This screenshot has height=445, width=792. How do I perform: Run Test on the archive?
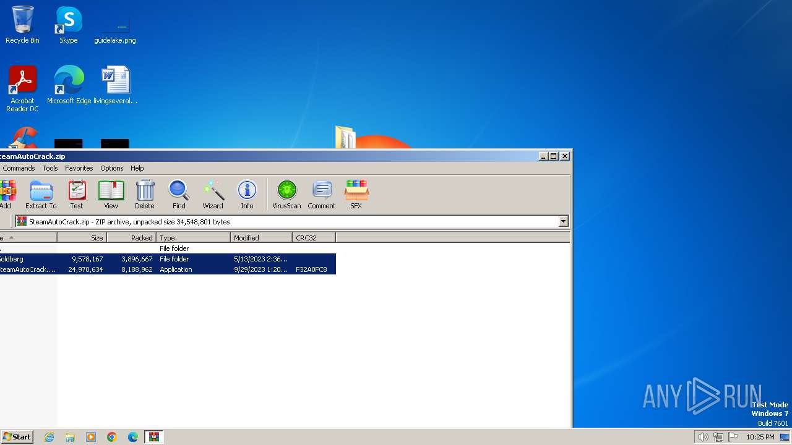pos(77,195)
